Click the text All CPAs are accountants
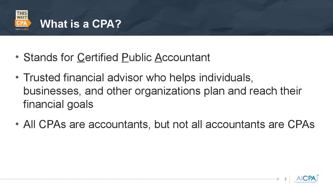 click(86, 124)
